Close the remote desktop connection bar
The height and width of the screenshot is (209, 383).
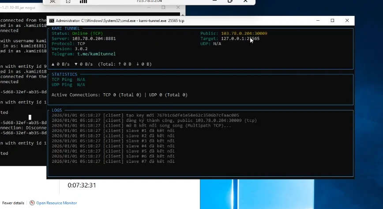(245, 1)
